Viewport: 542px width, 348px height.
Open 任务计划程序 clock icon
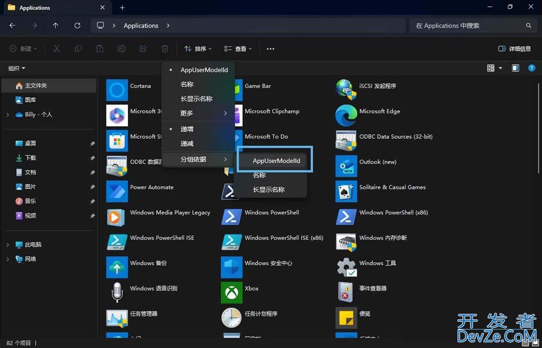click(x=231, y=318)
